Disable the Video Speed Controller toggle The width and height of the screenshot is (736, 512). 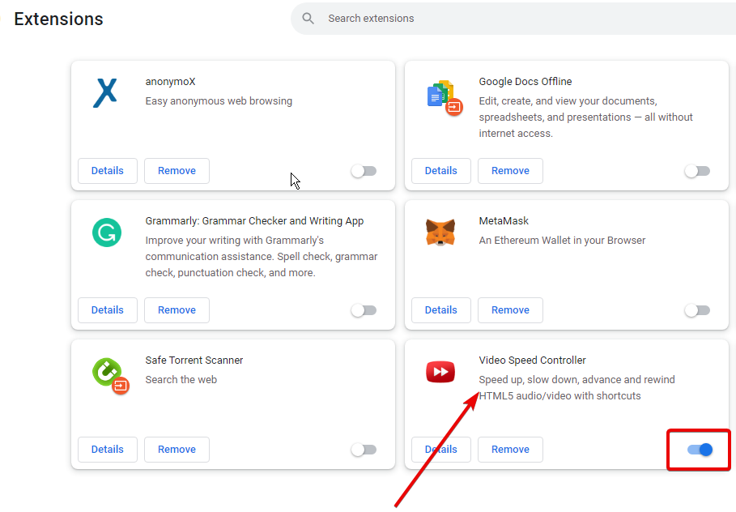tap(699, 450)
